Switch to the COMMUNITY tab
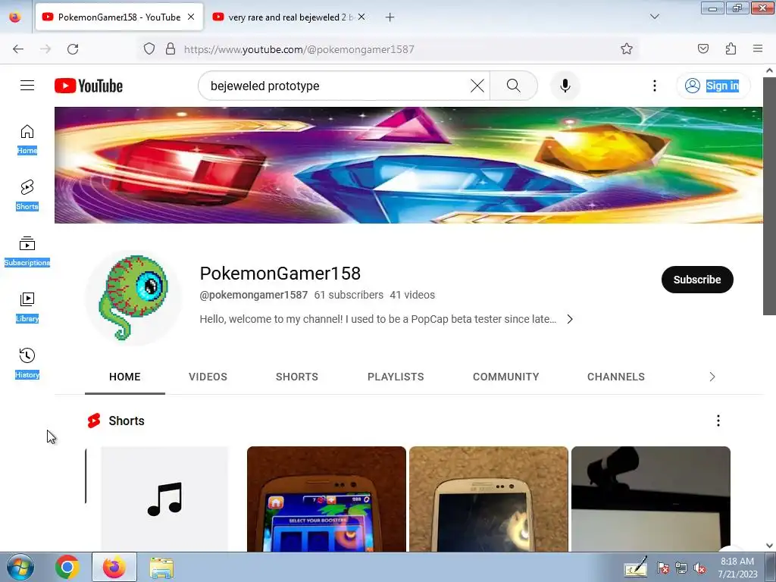The image size is (776, 582). click(x=505, y=377)
